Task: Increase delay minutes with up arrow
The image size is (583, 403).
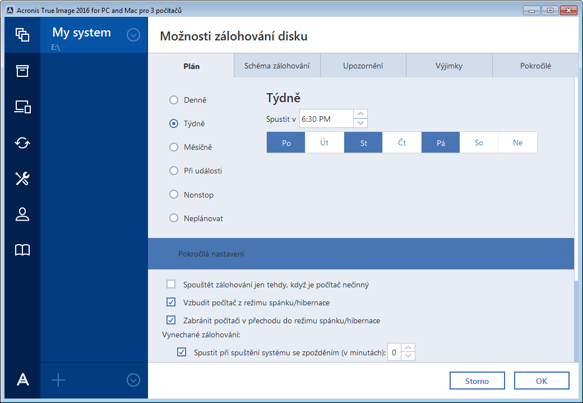Action: 408,347
